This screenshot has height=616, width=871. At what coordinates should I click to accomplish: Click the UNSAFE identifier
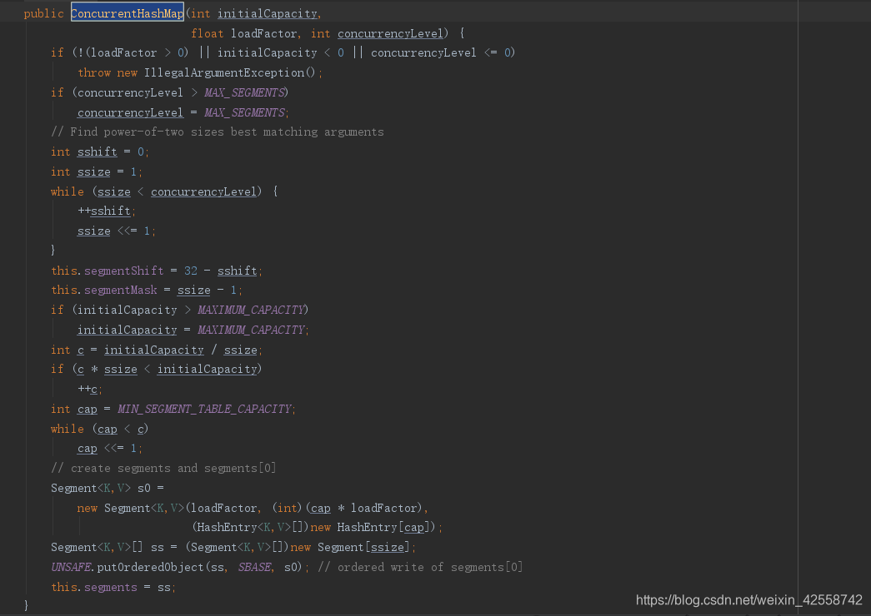coord(71,567)
